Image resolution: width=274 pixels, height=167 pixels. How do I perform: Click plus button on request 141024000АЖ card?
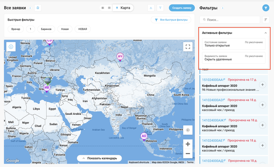click(x=262, y=125)
